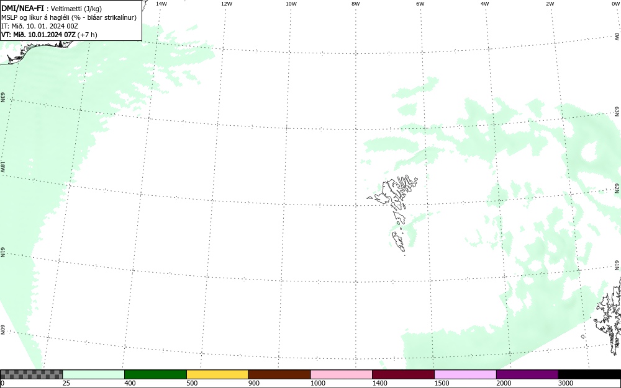Click the 18W label on left edge
621x388 pixels.
click(x=2, y=166)
